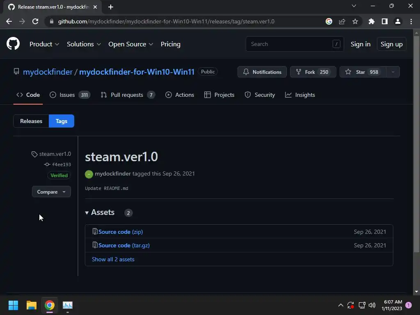This screenshot has height=315, width=420.
Task: Click the page vertical scrollbar
Action: pyautogui.click(x=416, y=144)
